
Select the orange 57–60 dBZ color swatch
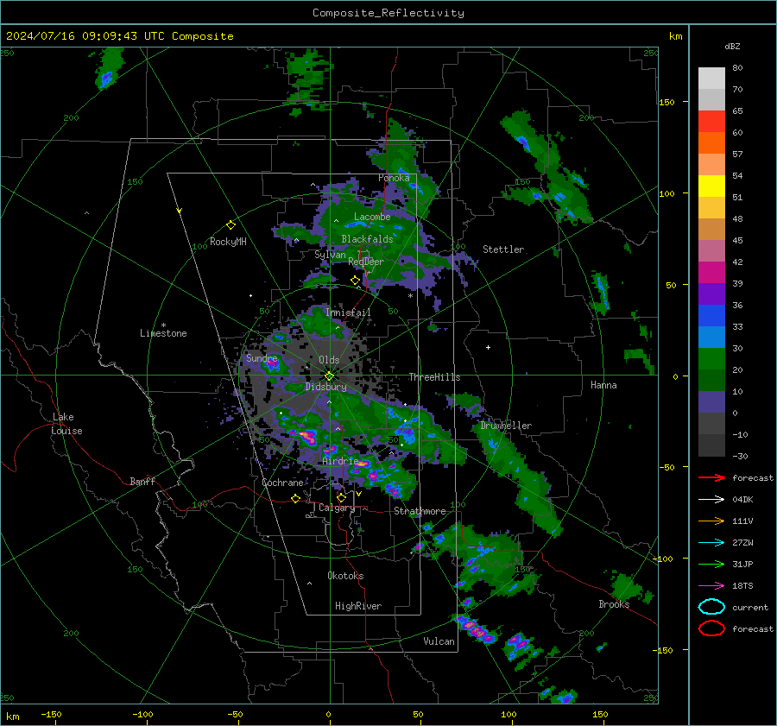click(x=711, y=143)
